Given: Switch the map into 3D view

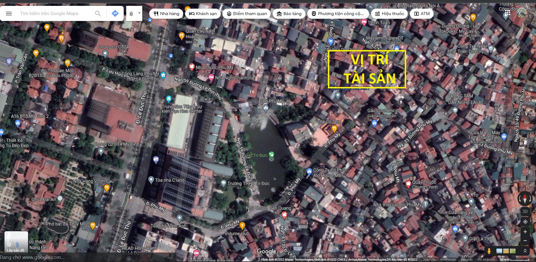Looking at the screenshot, I should click(x=525, y=211).
